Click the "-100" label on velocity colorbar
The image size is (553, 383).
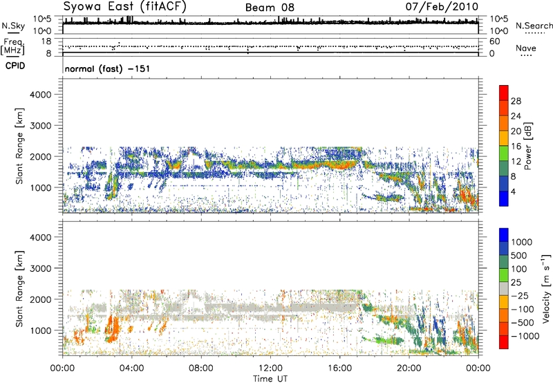[x=523, y=309]
